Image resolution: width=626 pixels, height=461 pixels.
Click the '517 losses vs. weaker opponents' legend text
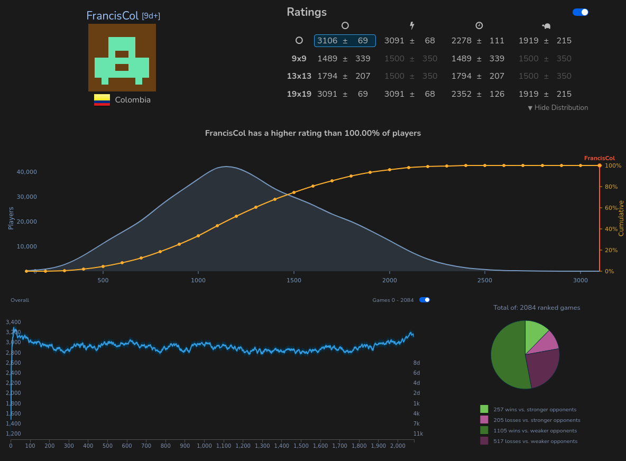(x=536, y=441)
